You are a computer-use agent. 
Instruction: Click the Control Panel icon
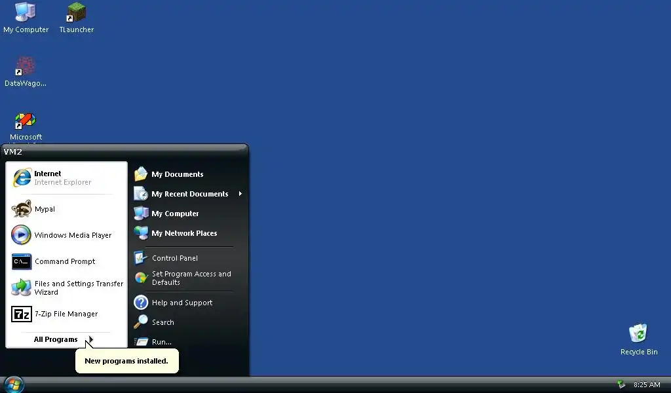(x=141, y=258)
